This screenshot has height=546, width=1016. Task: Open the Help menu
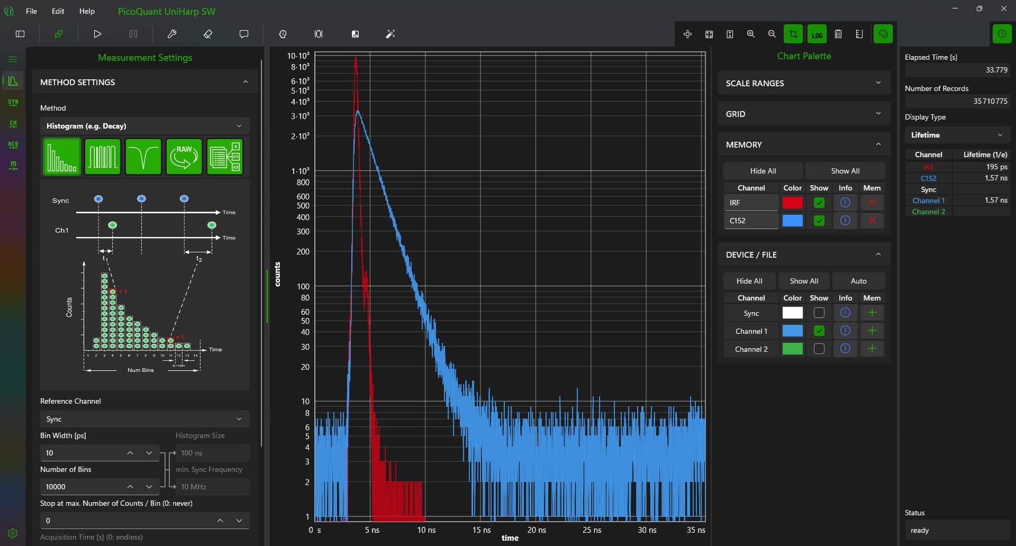pyautogui.click(x=86, y=11)
